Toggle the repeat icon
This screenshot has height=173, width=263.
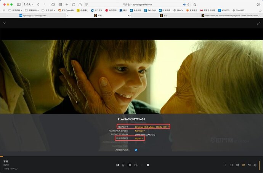(x=231, y=165)
